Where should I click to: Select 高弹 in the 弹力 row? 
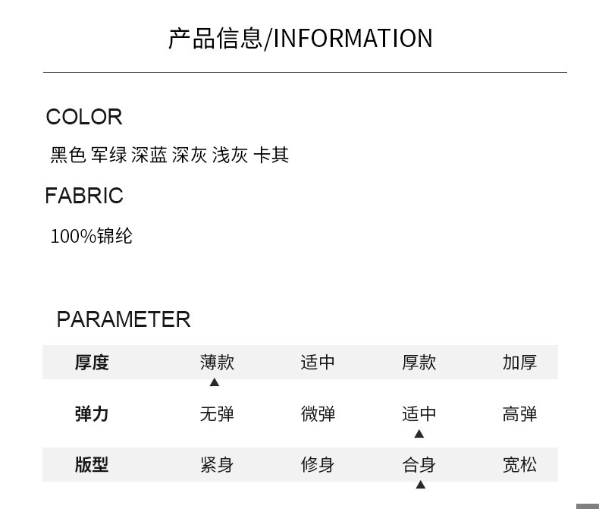(x=519, y=414)
